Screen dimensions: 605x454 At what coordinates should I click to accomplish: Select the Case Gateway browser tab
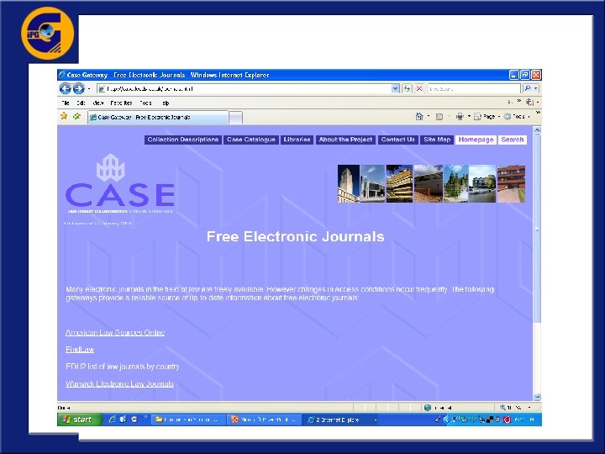158,118
